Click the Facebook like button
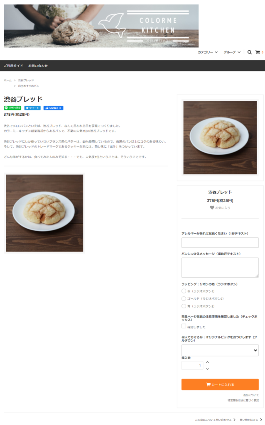Viewport: 265px width, 425px height. (54, 108)
